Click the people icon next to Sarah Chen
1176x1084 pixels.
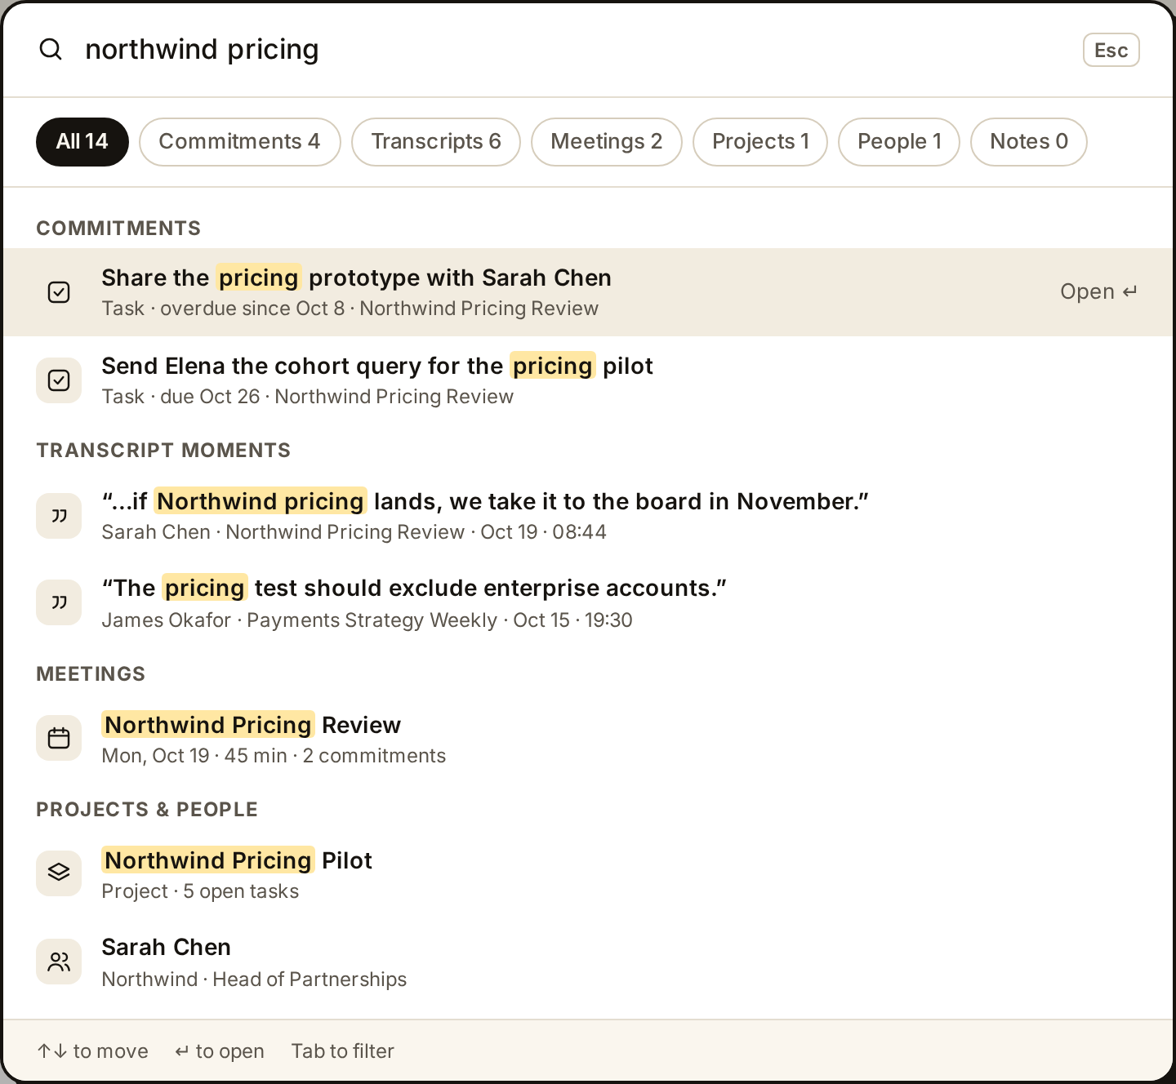click(x=59, y=962)
